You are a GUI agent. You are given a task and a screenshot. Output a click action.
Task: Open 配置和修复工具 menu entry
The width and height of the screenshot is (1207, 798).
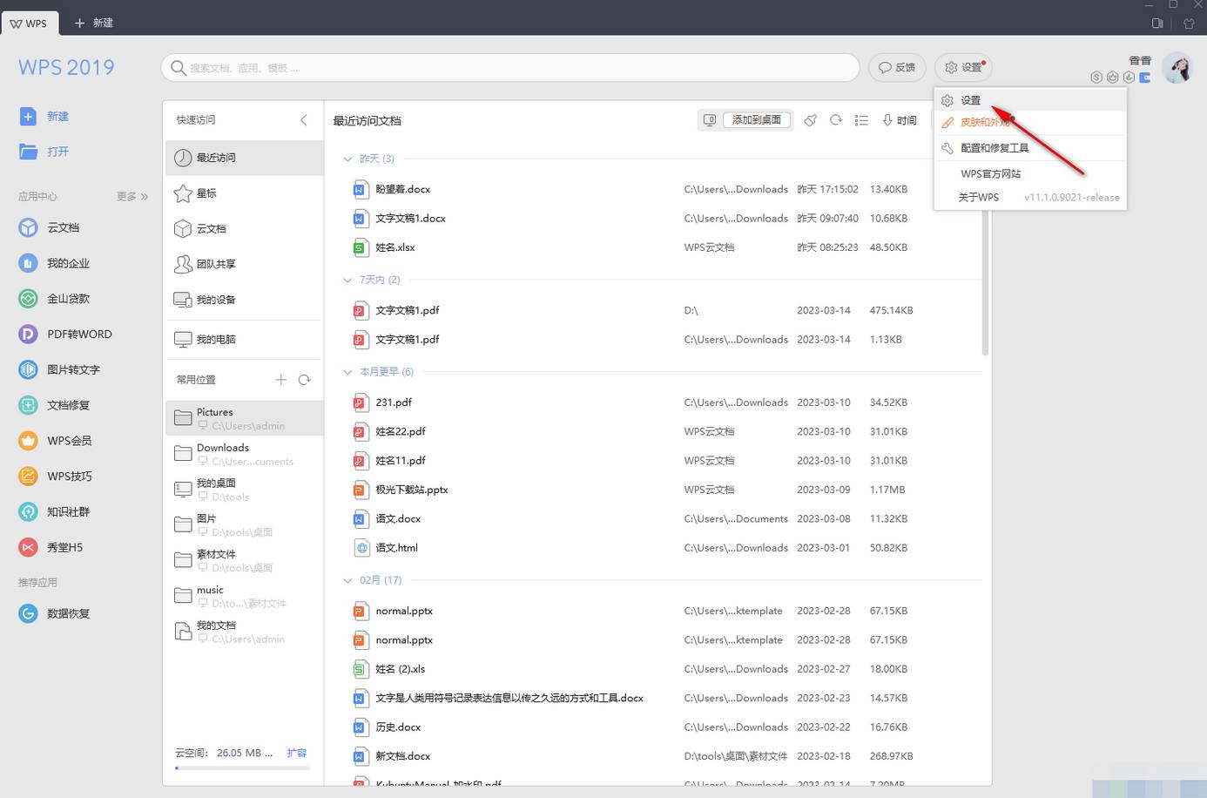pos(1030,148)
